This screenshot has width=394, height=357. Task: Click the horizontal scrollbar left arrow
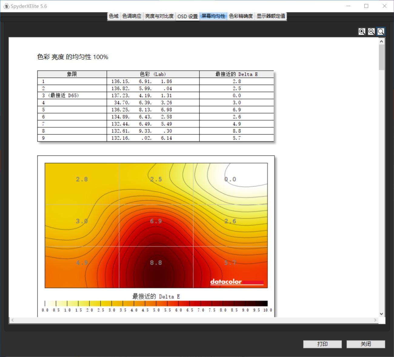[12, 320]
